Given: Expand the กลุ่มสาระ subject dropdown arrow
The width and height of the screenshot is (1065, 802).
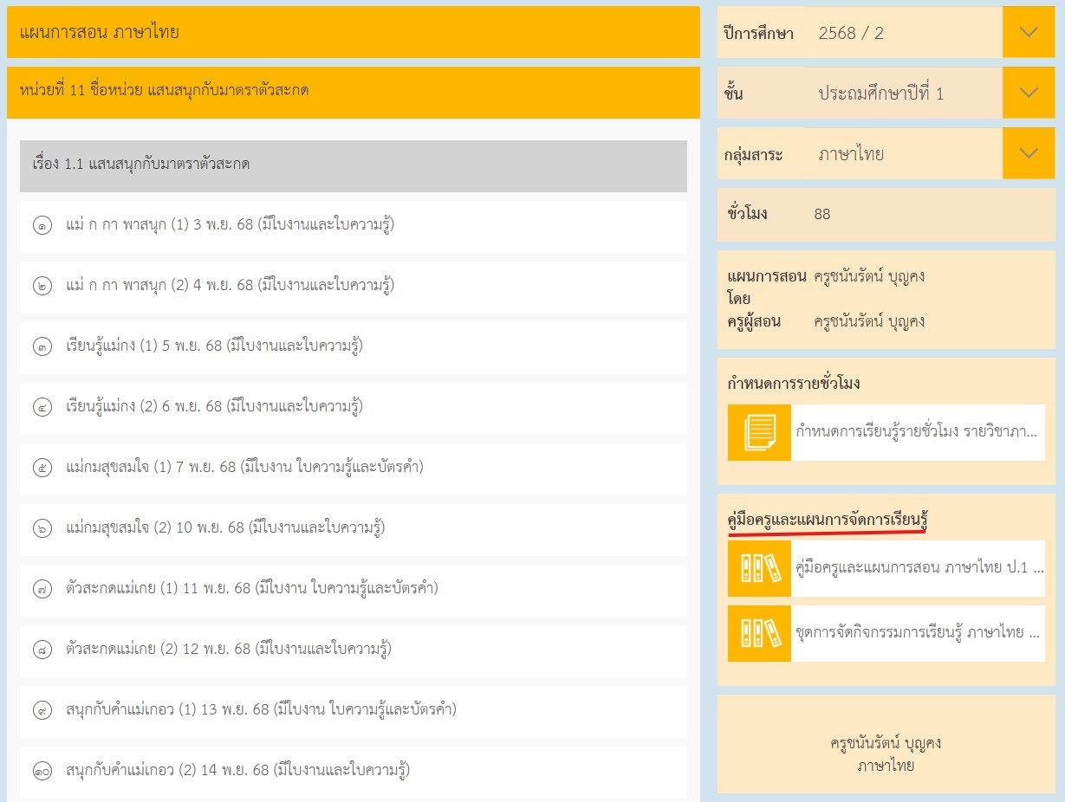Looking at the screenshot, I should 1029,153.
